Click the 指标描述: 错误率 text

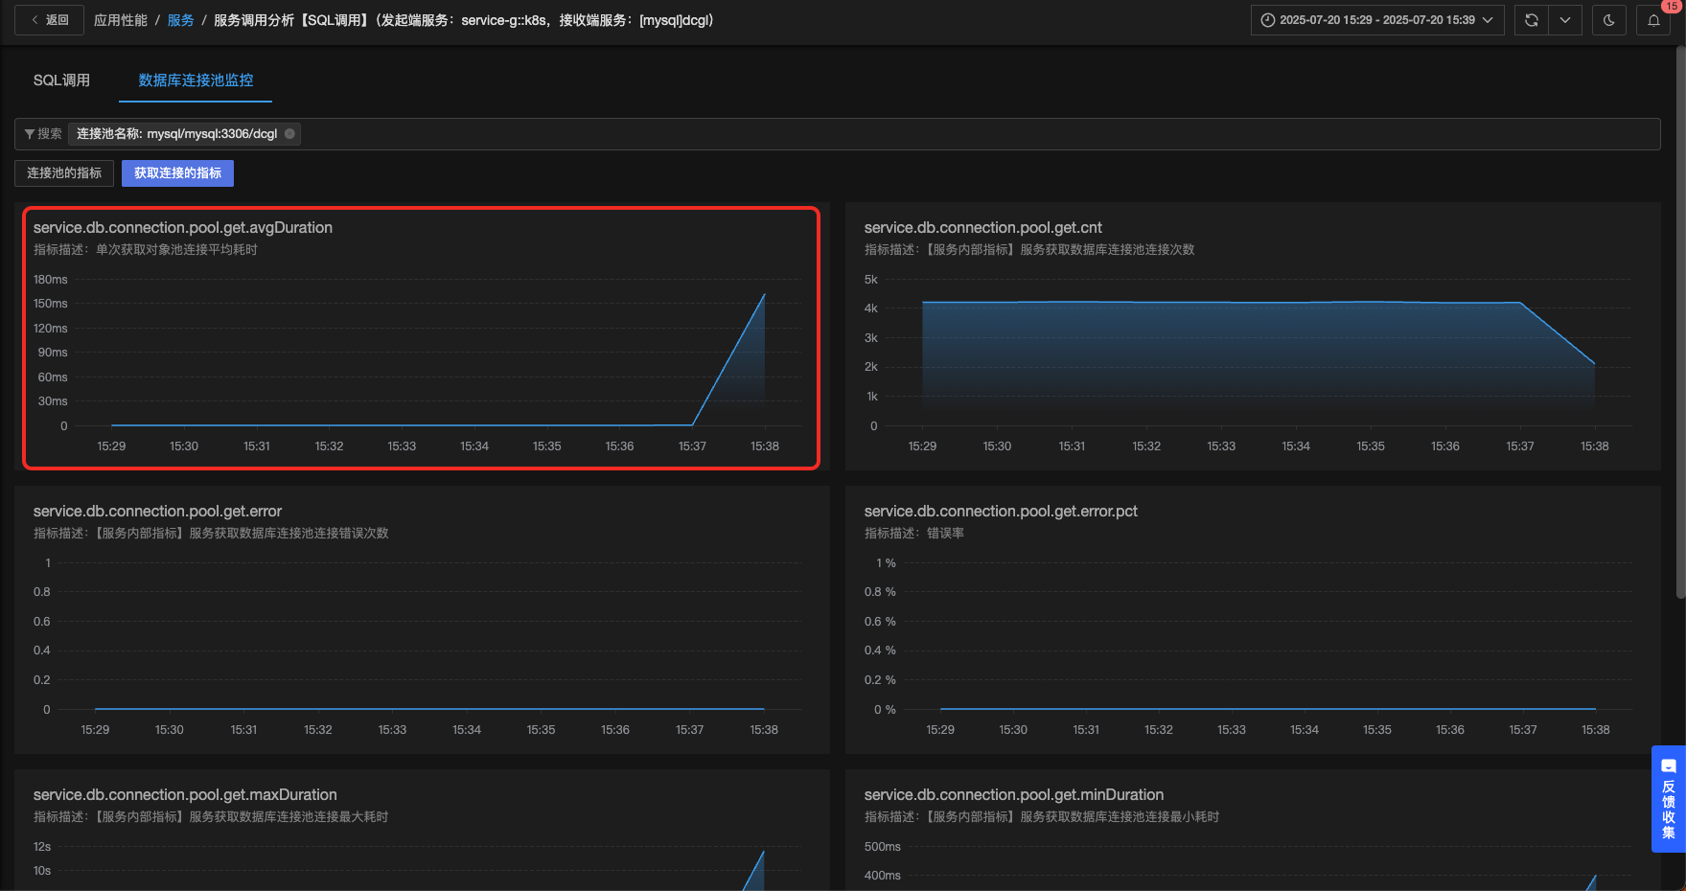coord(914,534)
